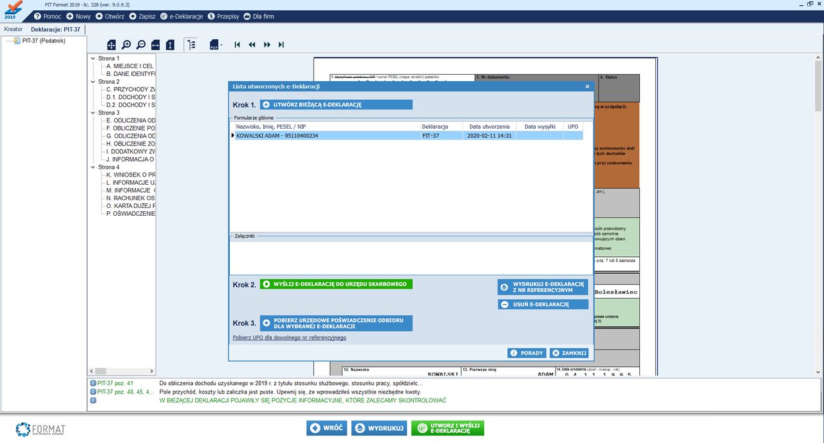Select tree item A. MIEJSCE I CEL
The image size is (824, 443).
(x=130, y=66)
